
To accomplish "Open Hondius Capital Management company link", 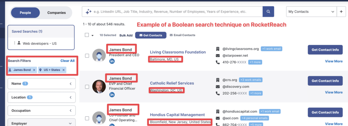I will coord(177,115).
